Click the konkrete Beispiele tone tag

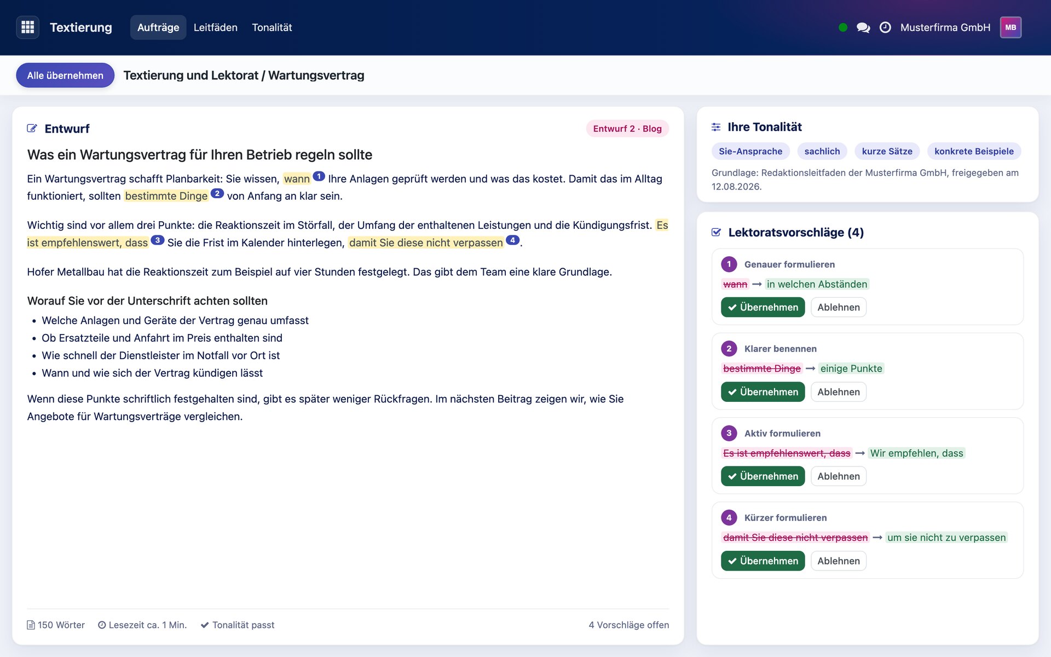tap(974, 151)
